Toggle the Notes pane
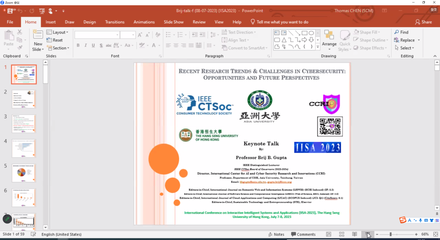The height and width of the screenshot is (240, 440). (x=276, y=234)
